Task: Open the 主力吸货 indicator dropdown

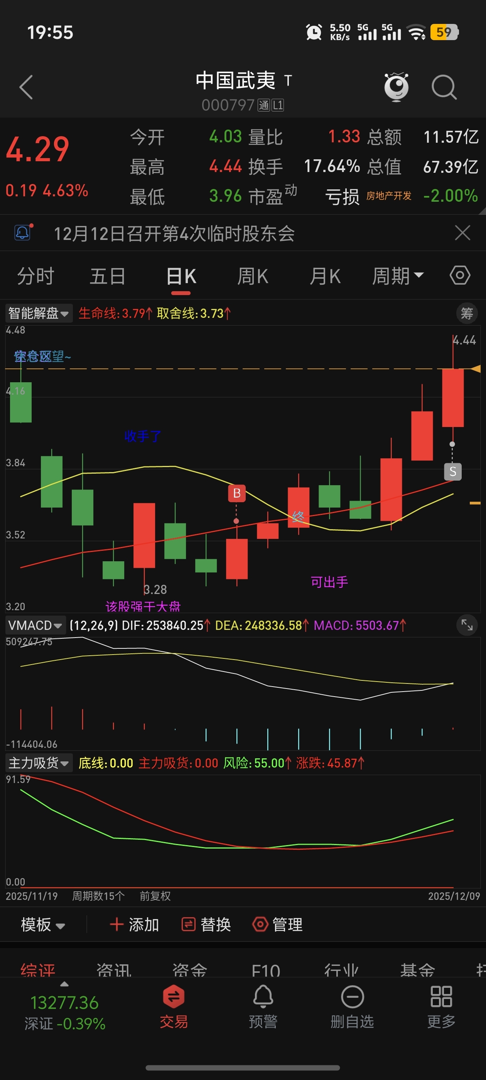Action: click(x=39, y=763)
